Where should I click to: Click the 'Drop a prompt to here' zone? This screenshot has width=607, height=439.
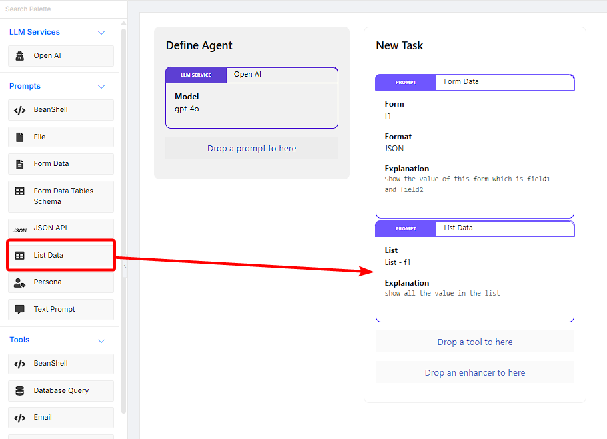(251, 148)
